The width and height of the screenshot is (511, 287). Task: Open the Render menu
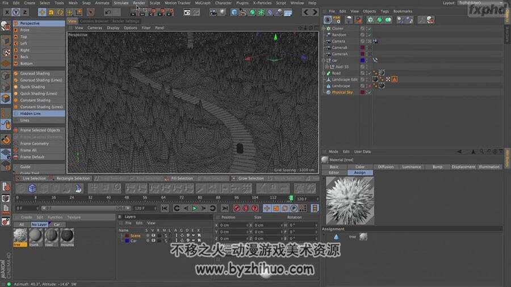(139, 3)
